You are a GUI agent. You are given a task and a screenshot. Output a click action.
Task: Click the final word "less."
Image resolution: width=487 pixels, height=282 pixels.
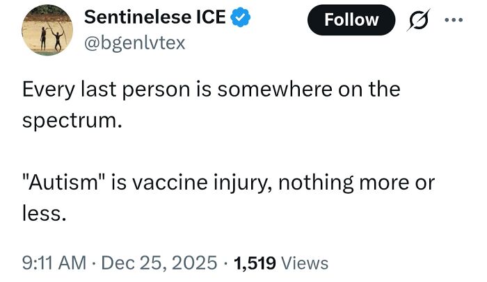[45, 215]
